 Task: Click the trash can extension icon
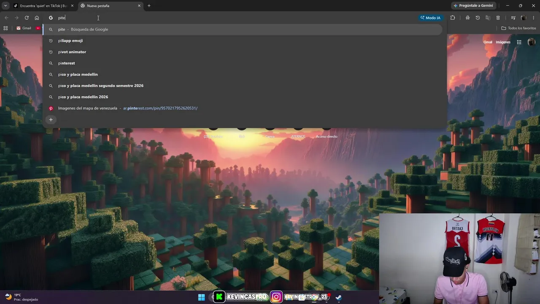pos(498,18)
